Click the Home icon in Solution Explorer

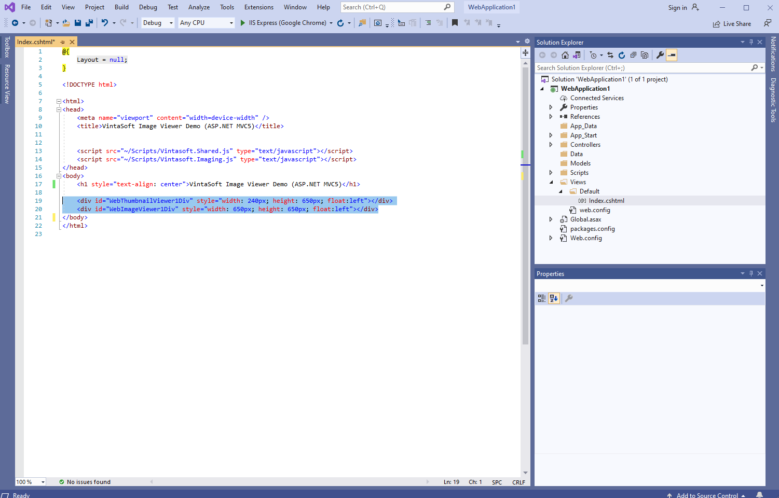click(x=565, y=55)
